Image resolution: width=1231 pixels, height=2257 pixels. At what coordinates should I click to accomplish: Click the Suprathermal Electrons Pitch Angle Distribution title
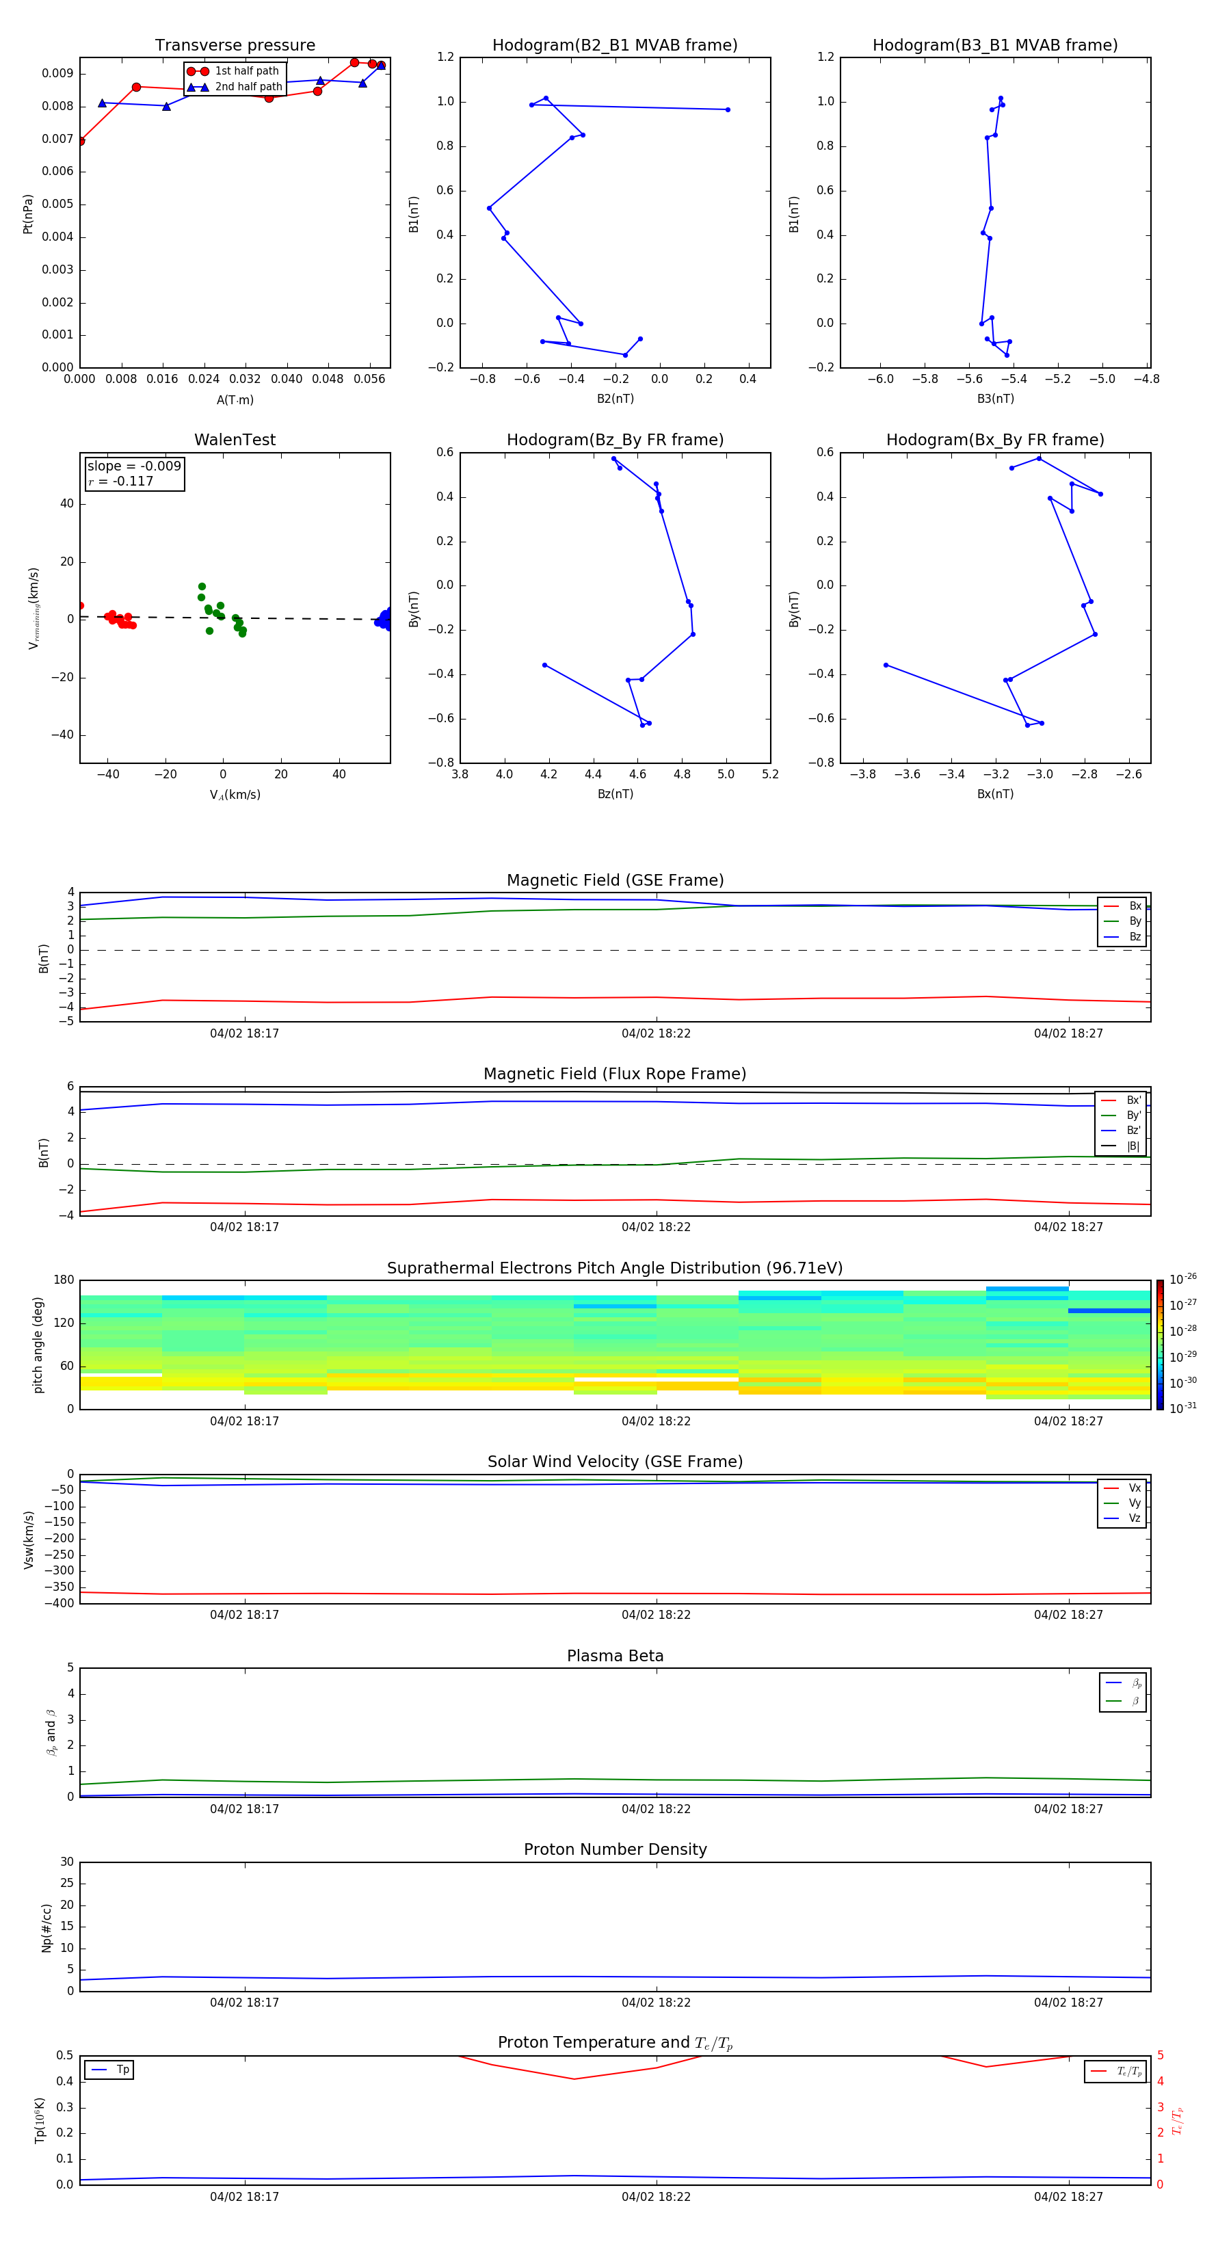tap(614, 1268)
